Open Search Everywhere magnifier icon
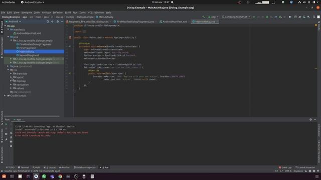The height and width of the screenshot is (180, 321). pyautogui.click(x=314, y=17)
